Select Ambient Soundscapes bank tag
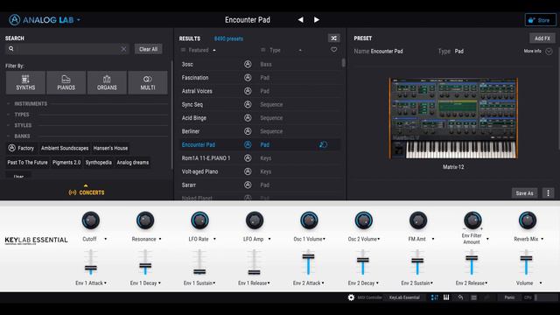 pos(65,148)
